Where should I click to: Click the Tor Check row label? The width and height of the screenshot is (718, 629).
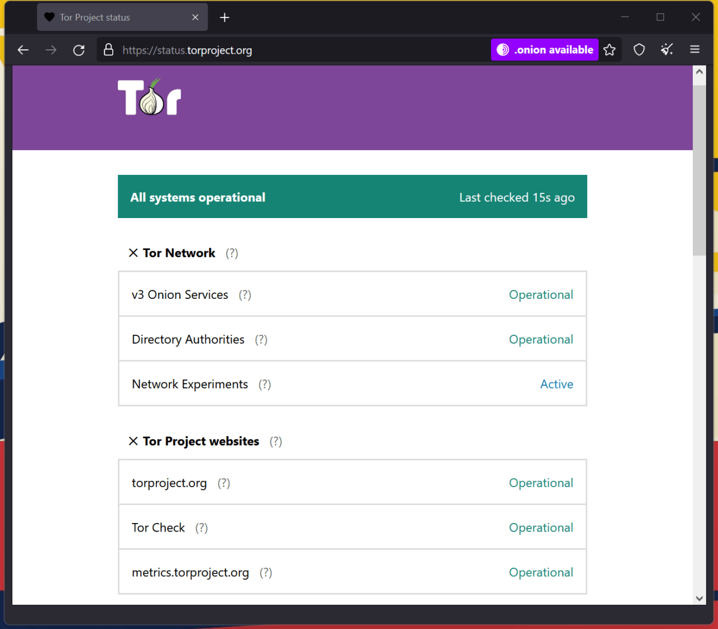click(158, 528)
